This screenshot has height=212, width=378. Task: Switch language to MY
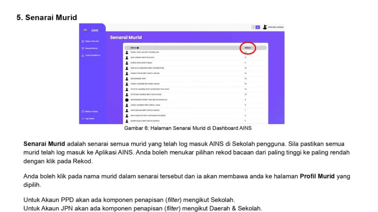pos(258,27)
